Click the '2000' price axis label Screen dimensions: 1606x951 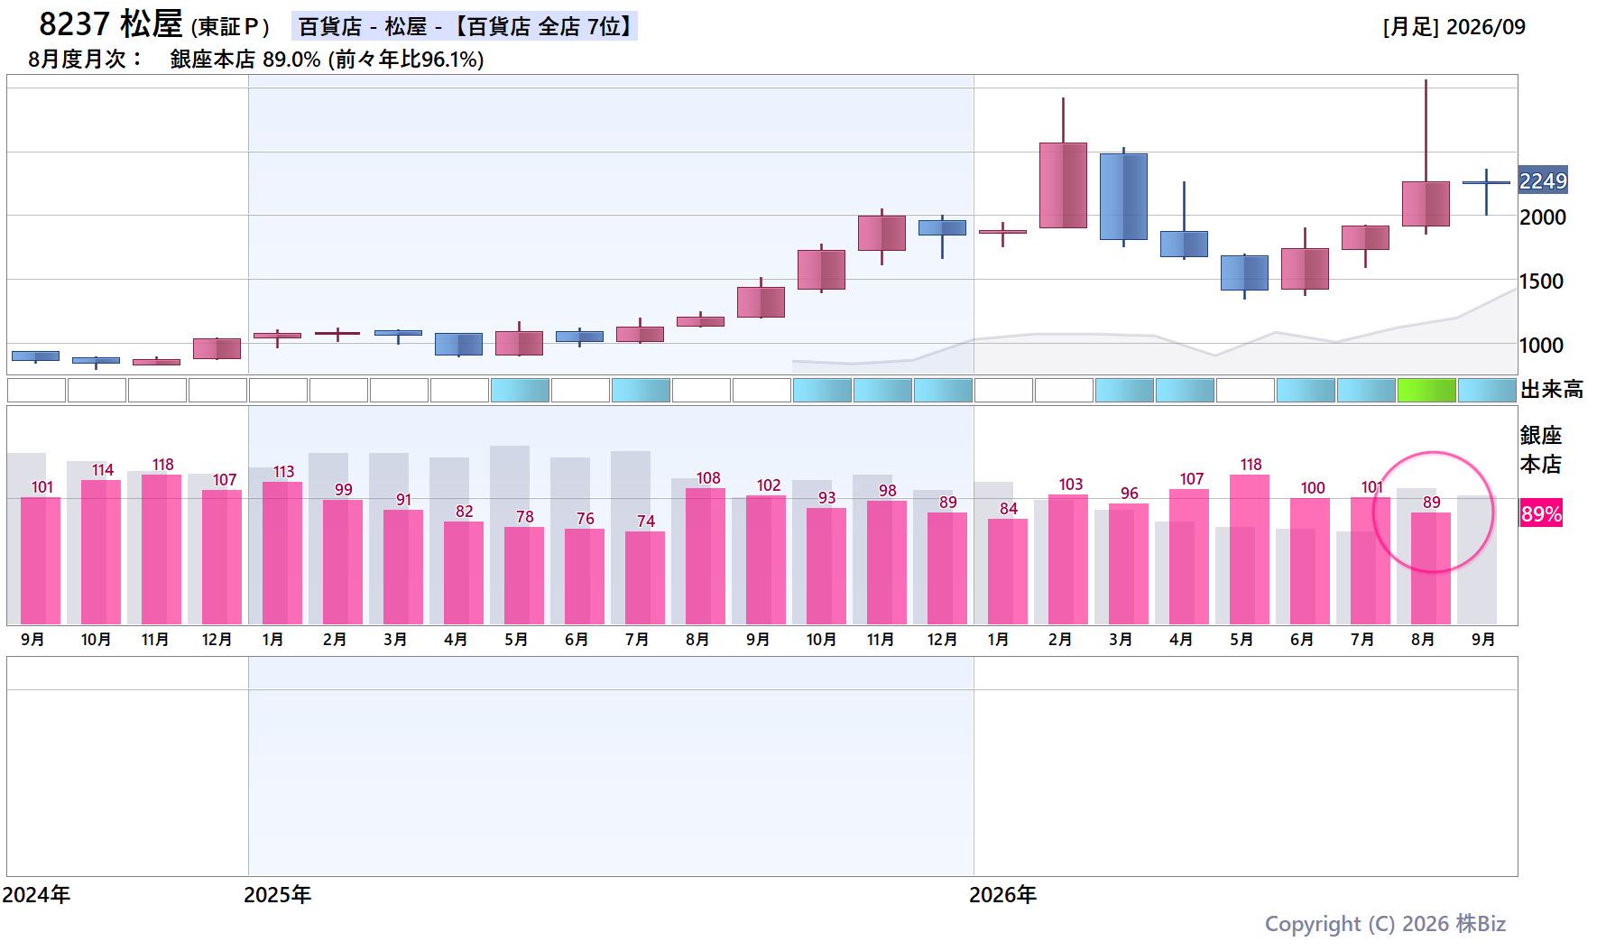pos(1543,217)
